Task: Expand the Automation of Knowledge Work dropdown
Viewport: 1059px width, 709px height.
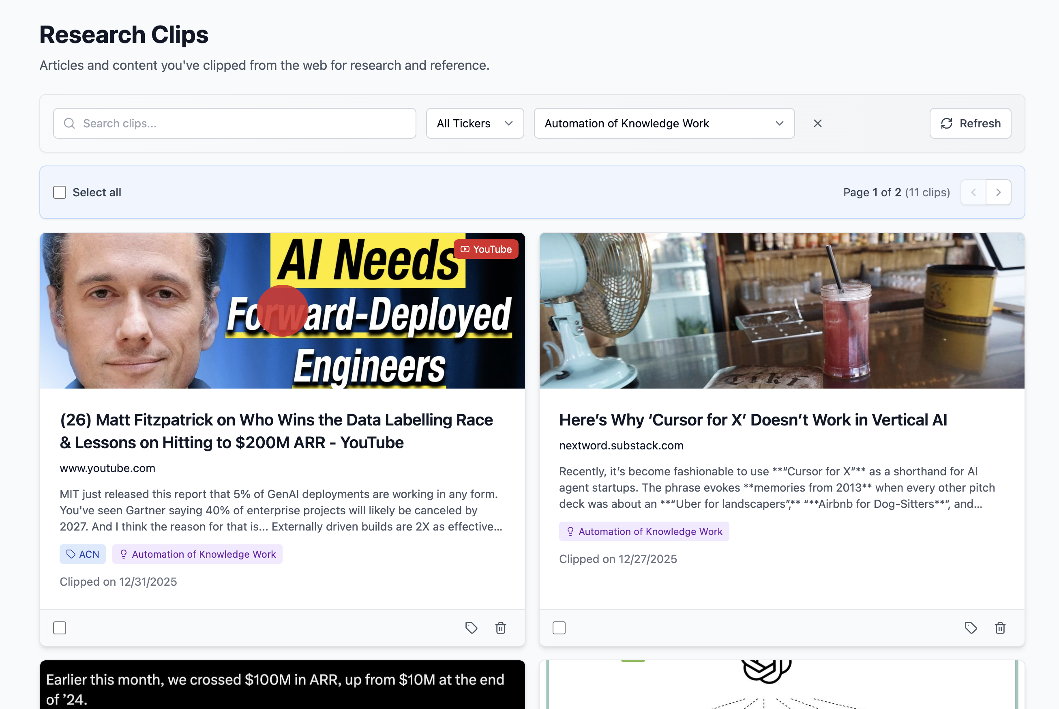Action: (664, 123)
